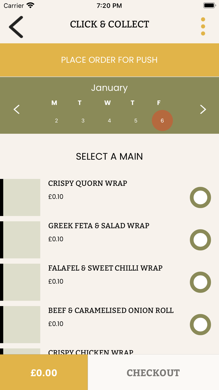Tap Beef & Caramelised Onion Roll title
Screen dimensions: 219x390
tap(111, 310)
